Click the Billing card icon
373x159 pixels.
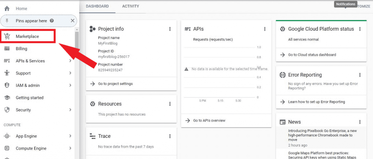[7, 49]
